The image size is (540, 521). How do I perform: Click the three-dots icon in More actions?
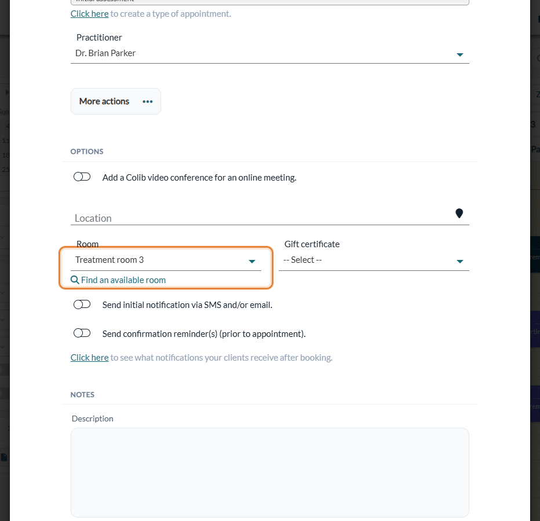click(147, 101)
